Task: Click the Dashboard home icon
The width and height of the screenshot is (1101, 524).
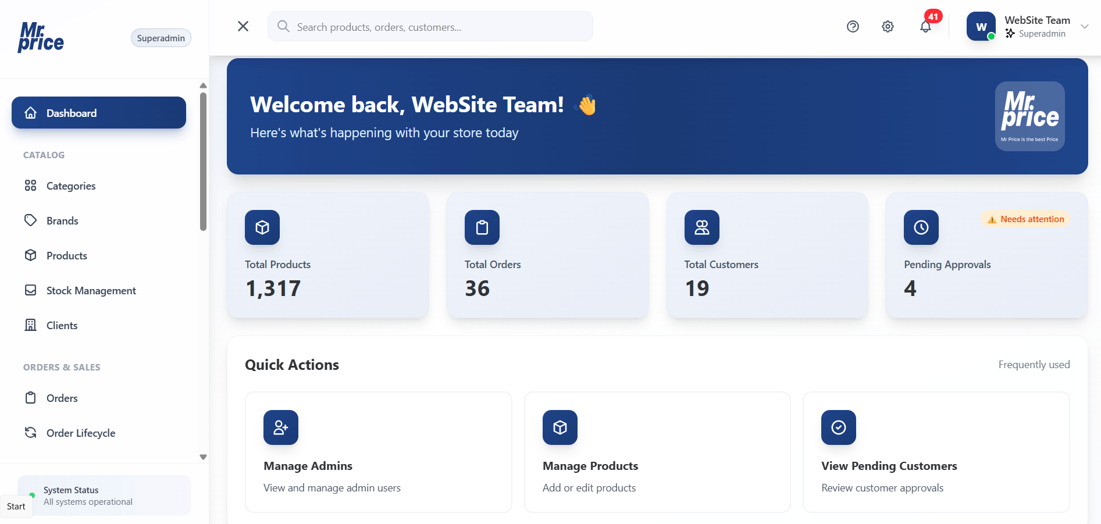Action: [31, 113]
